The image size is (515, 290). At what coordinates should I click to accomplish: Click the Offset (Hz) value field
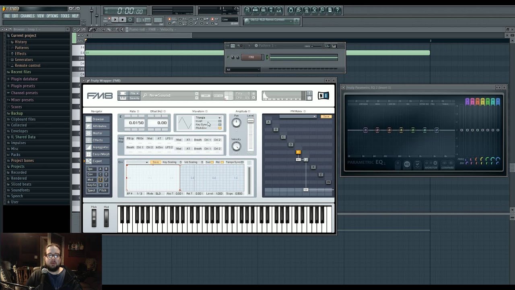click(x=158, y=123)
